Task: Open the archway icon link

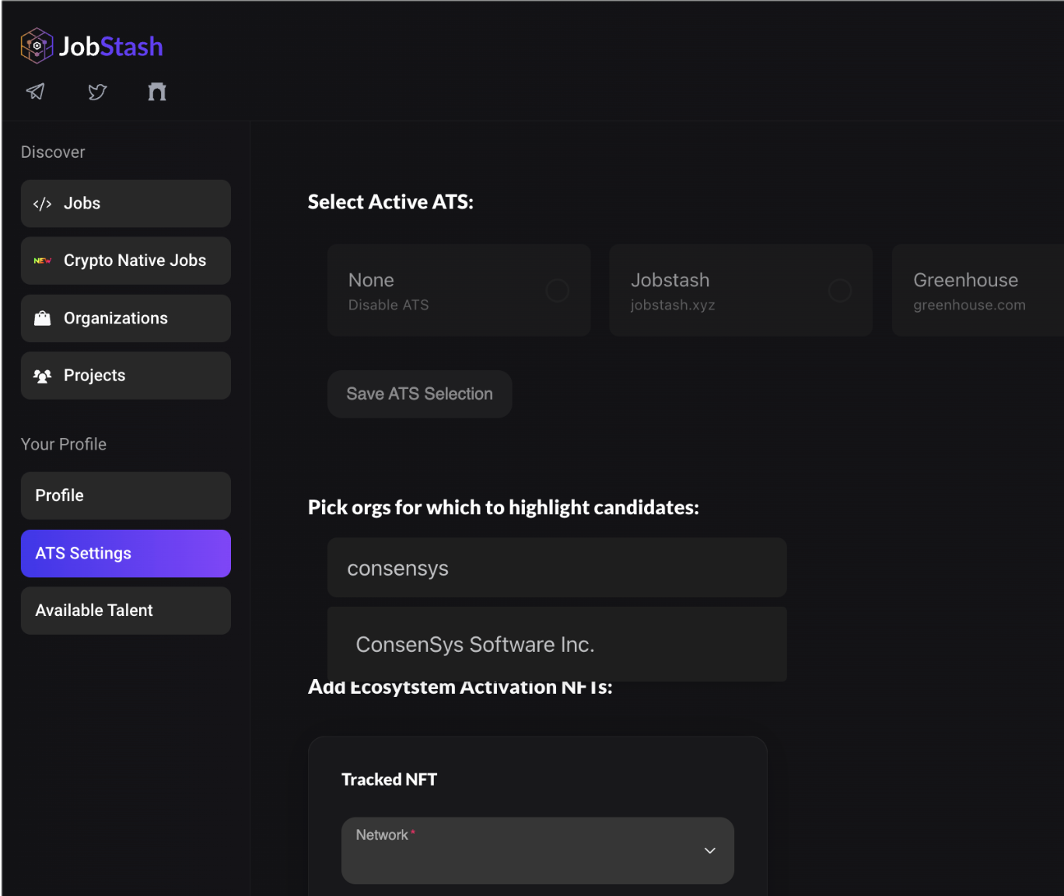Action: coord(157,92)
